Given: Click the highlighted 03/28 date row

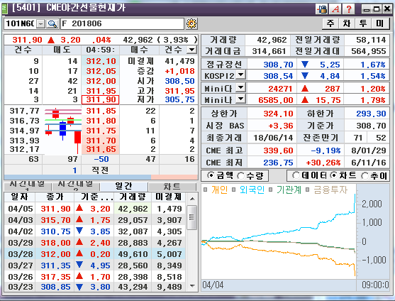Looking at the screenshot, I should 95,254.
